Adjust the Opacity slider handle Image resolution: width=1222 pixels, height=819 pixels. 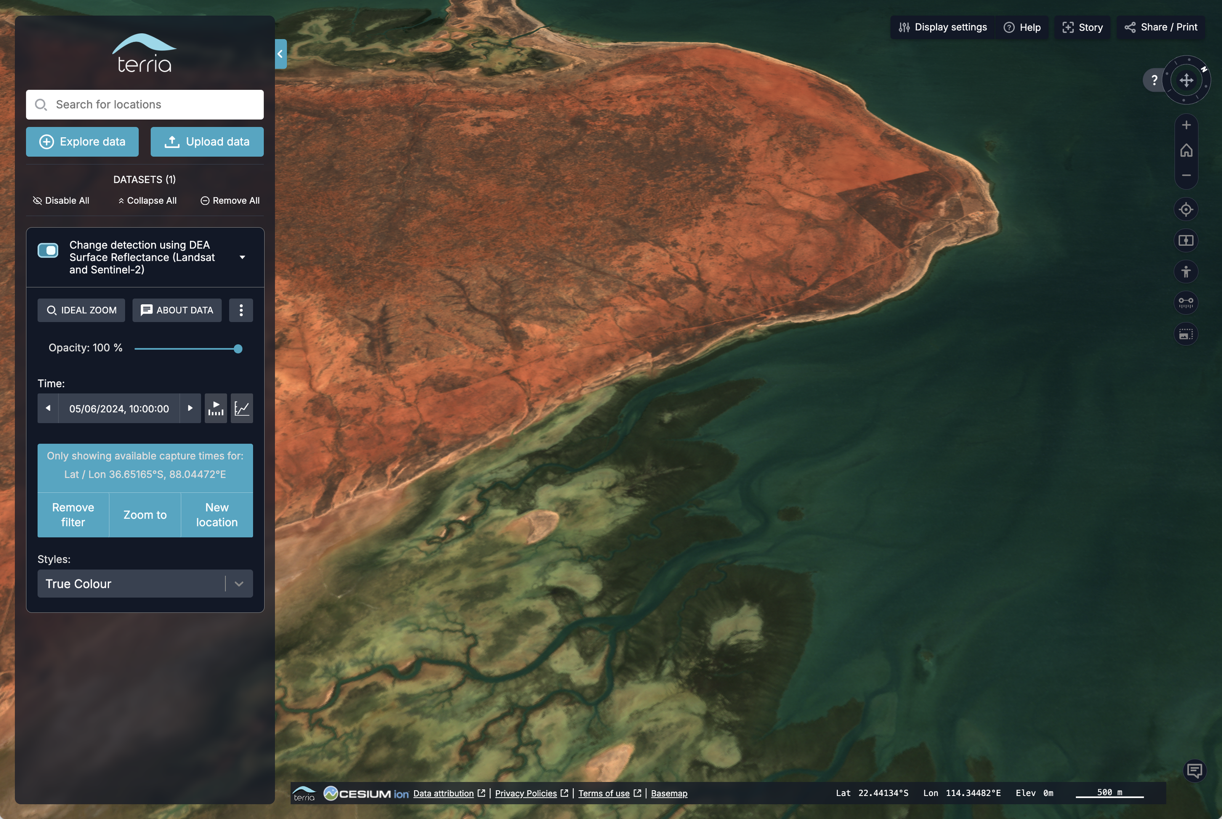click(x=238, y=349)
